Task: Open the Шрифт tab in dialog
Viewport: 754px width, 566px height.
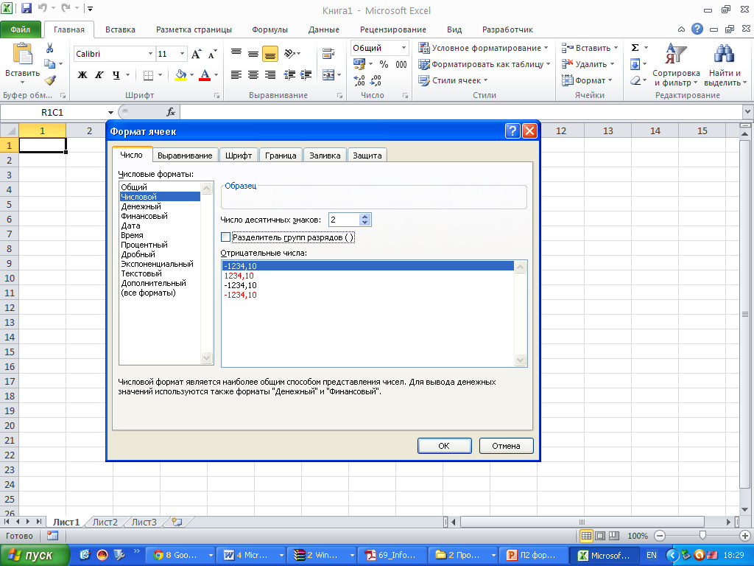Action: point(239,156)
